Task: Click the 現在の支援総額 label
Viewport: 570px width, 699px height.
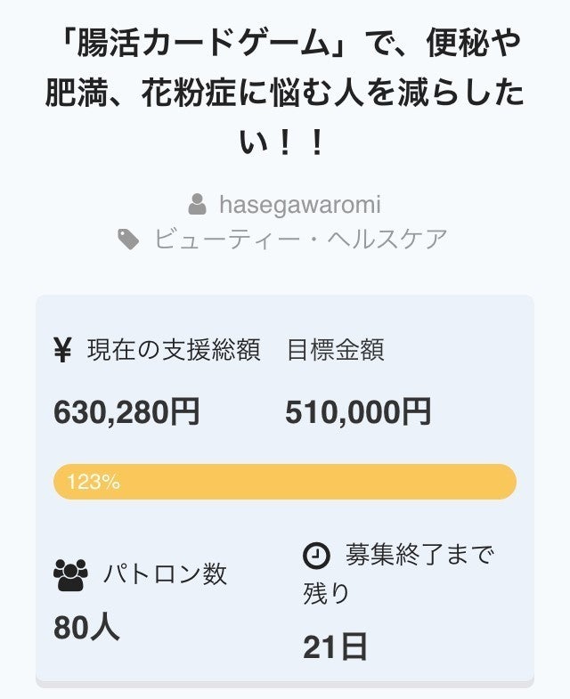Action: 174,351
